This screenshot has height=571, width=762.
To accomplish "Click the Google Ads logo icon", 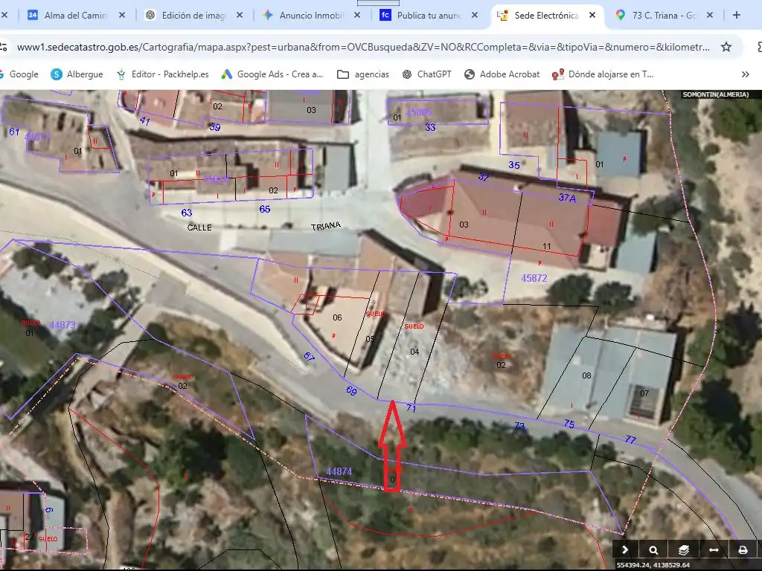I will [x=227, y=74].
